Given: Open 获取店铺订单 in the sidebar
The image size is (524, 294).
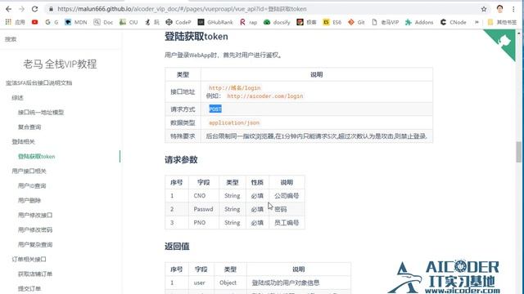Looking at the screenshot, I should [x=35, y=274].
